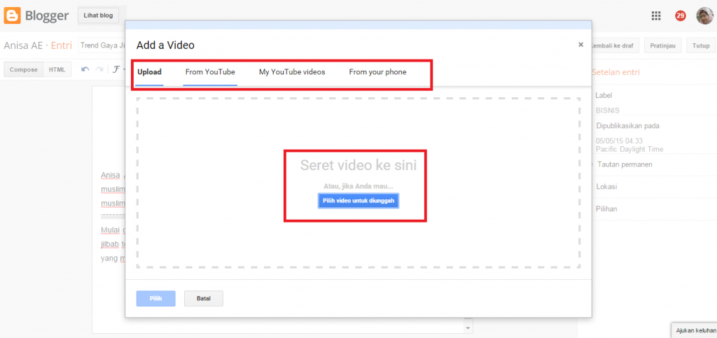This screenshot has height=338, width=717.
Task: Click the Pratinjau button
Action: (x=662, y=45)
